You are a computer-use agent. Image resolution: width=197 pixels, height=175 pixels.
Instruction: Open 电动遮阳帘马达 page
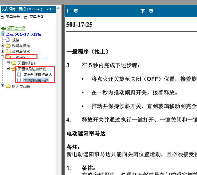36,80
